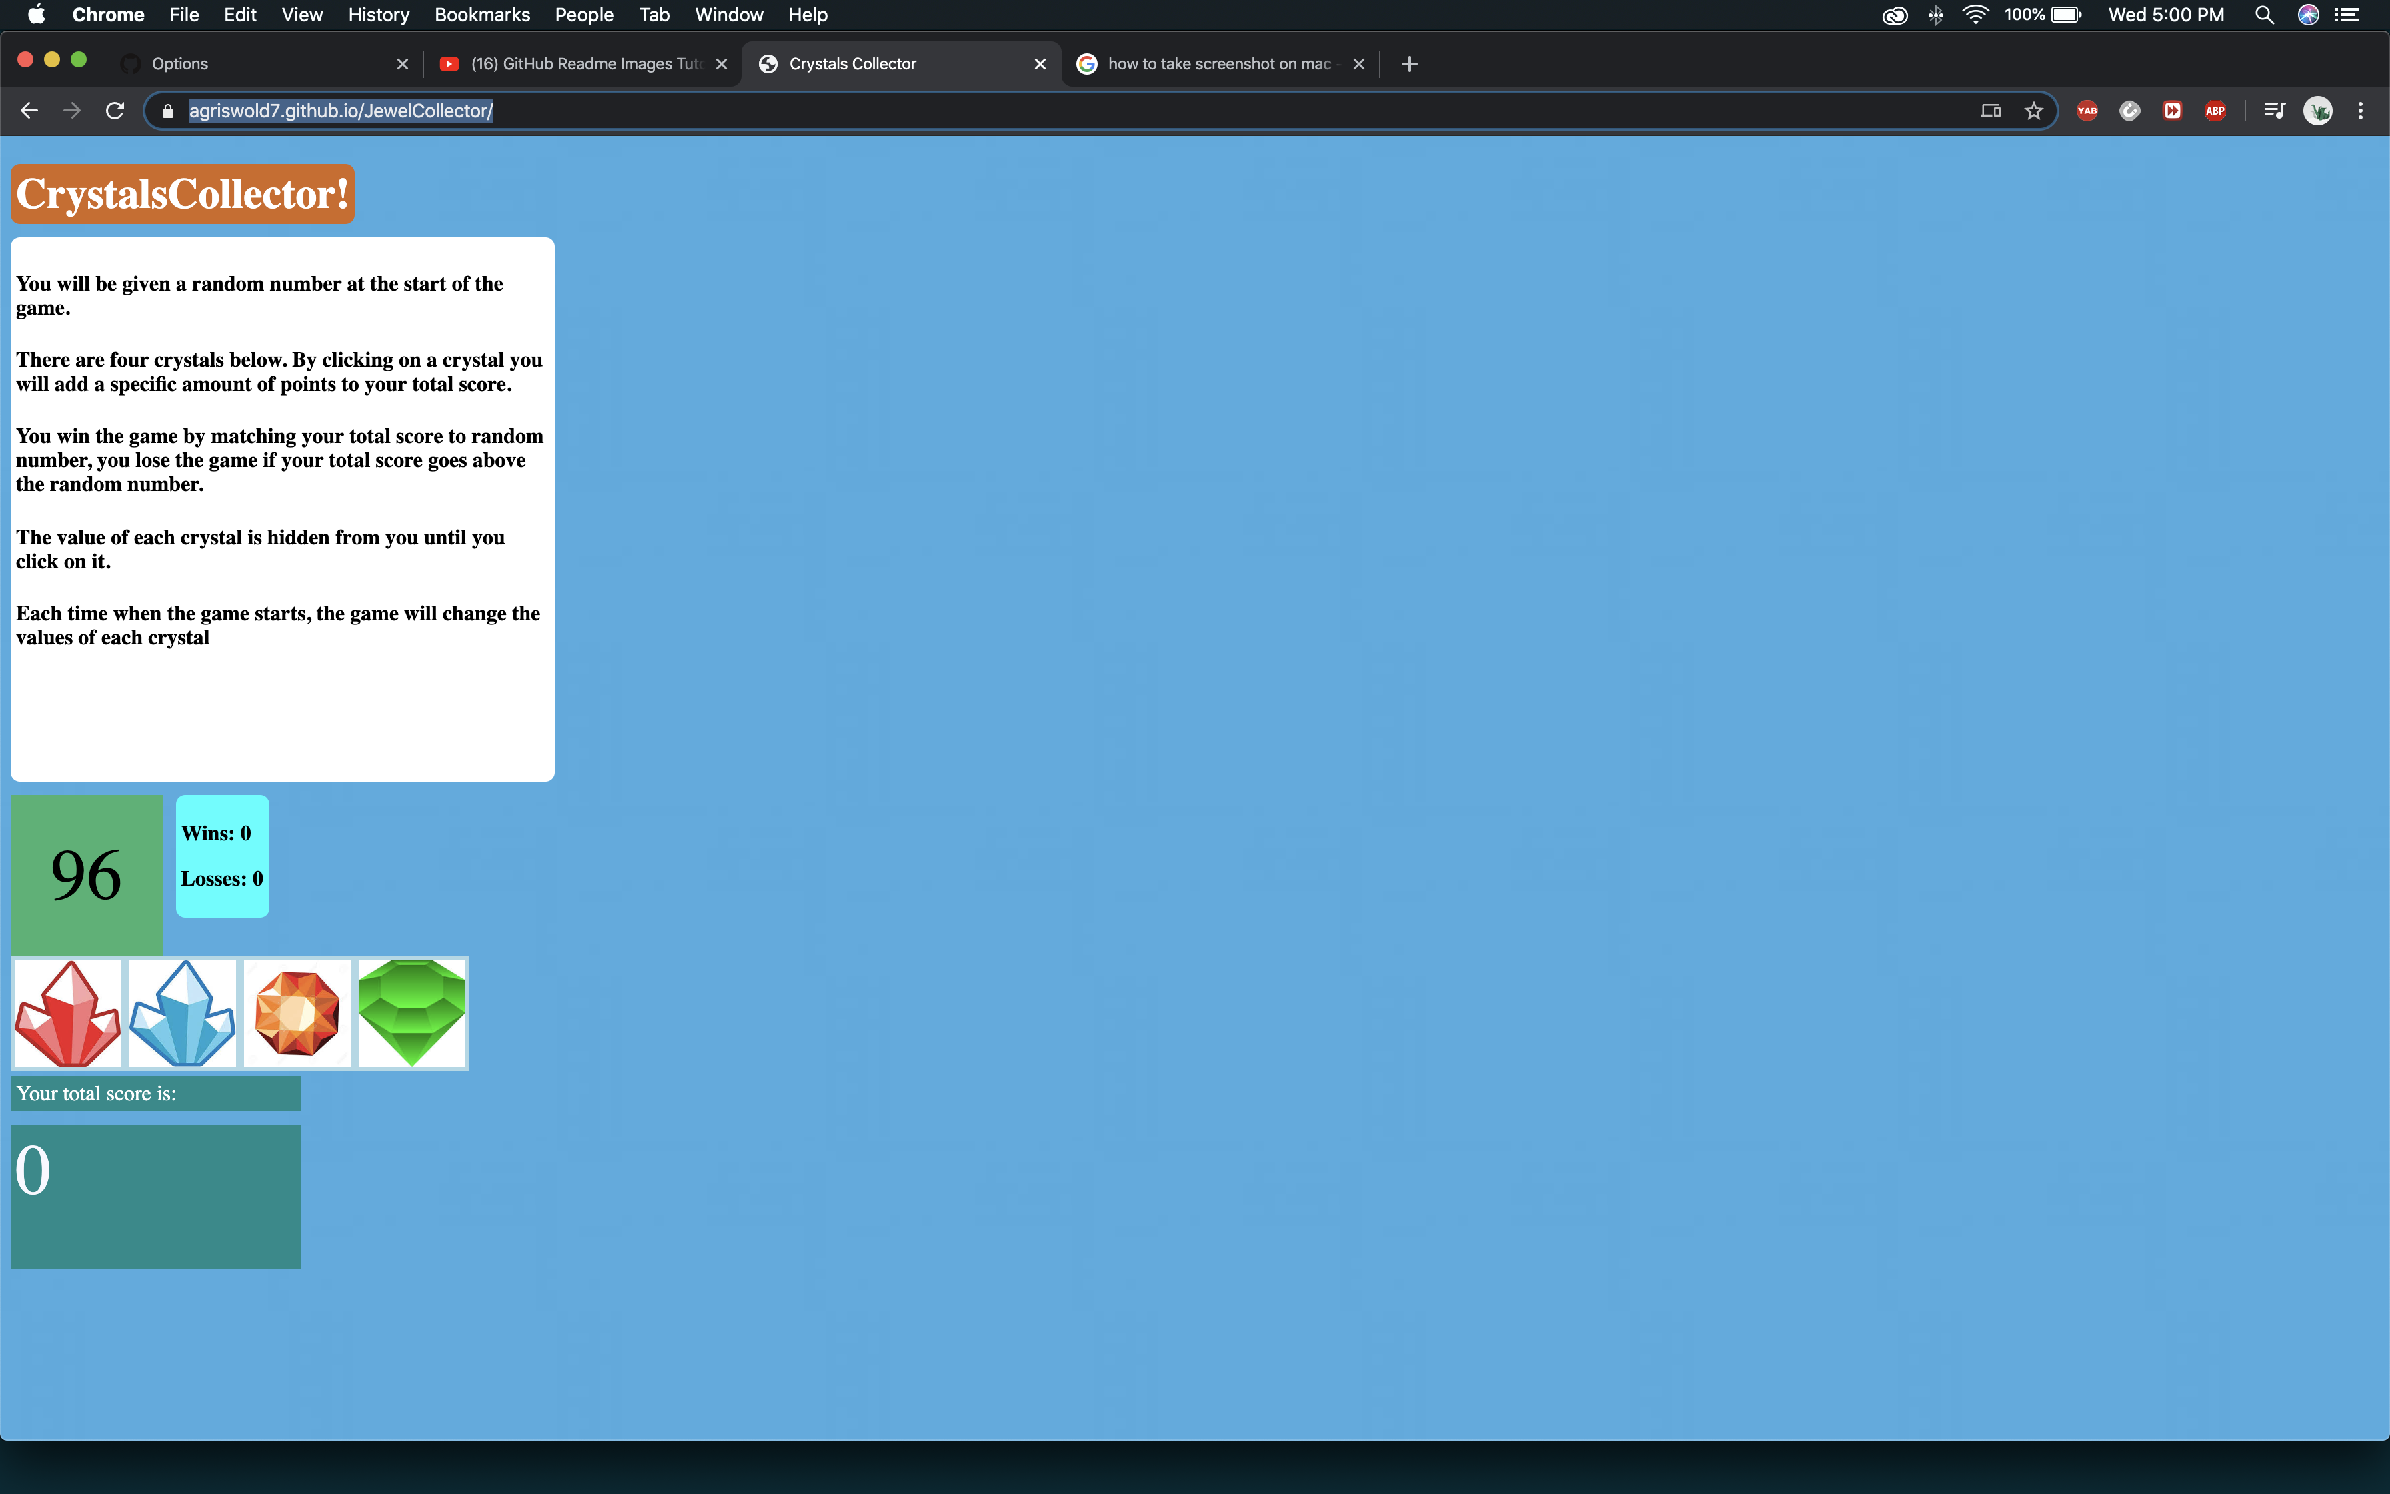2390x1494 pixels.
Task: Open a new tab with the plus button
Action: [1408, 63]
